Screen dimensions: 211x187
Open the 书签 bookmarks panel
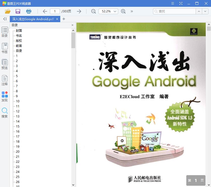point(5,48)
